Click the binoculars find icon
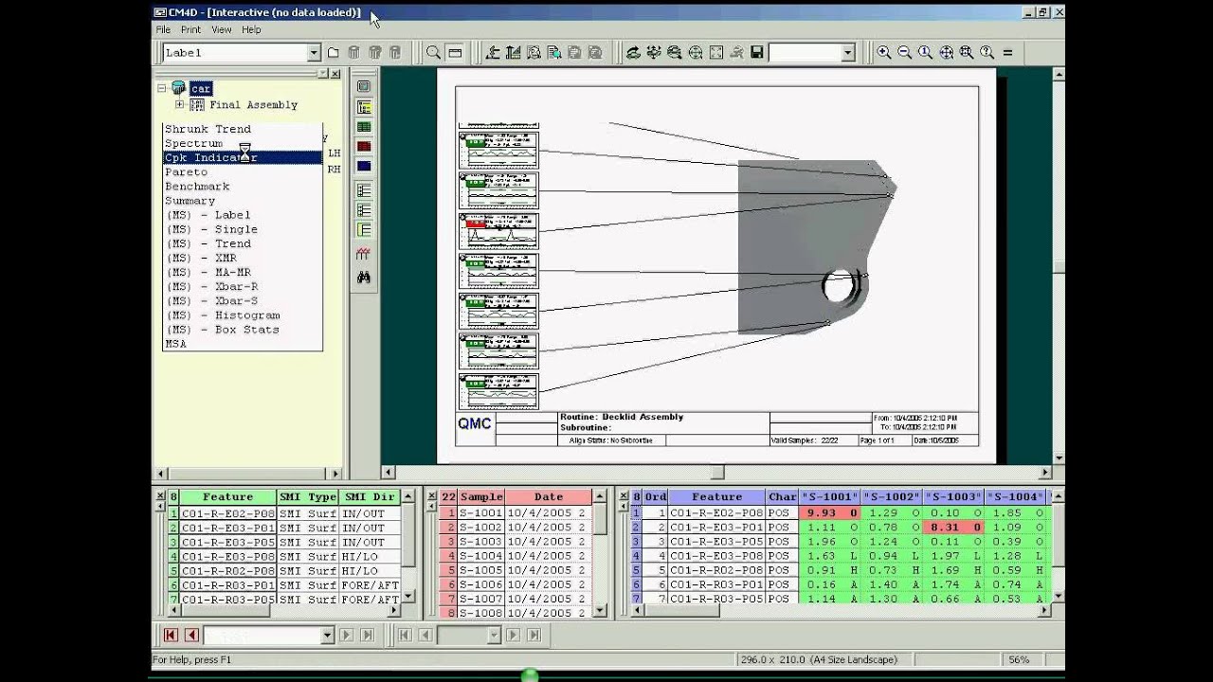This screenshot has width=1213, height=682. tap(364, 278)
